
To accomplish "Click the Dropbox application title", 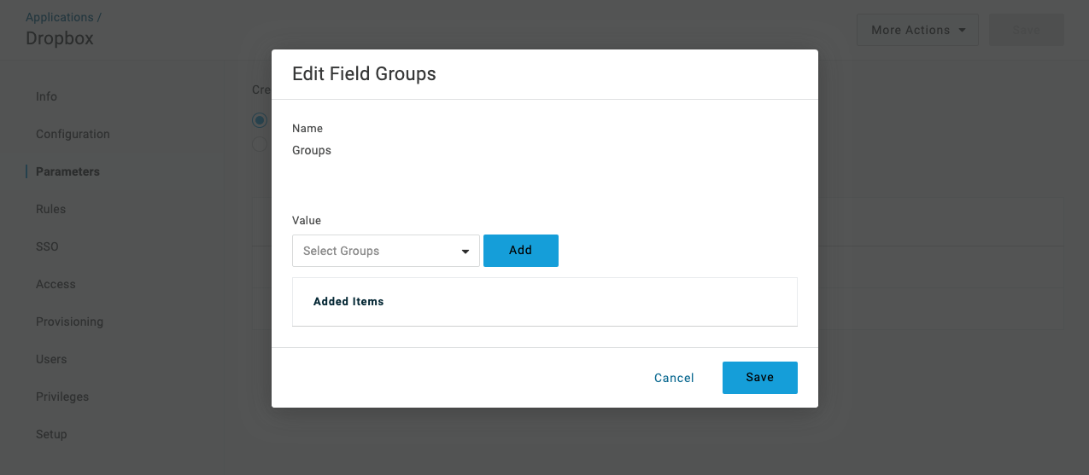I will [60, 38].
